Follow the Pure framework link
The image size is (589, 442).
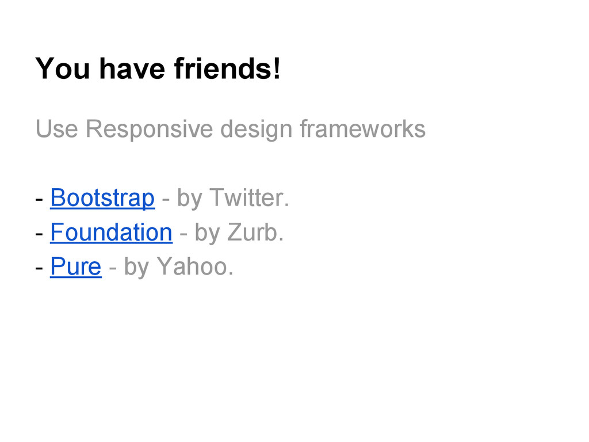tap(76, 267)
